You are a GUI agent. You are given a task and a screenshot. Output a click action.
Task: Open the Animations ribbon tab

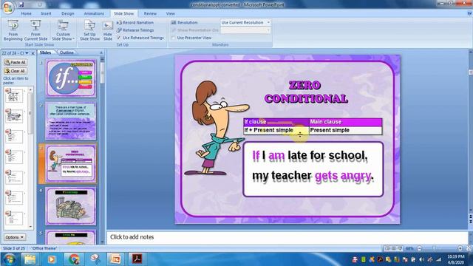coord(94,13)
